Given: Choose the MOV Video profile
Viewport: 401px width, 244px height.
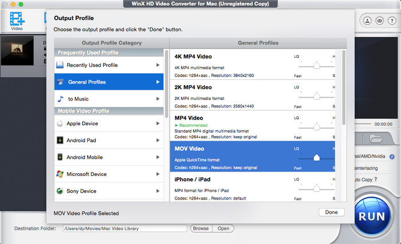Looking at the screenshot, I should (x=253, y=157).
